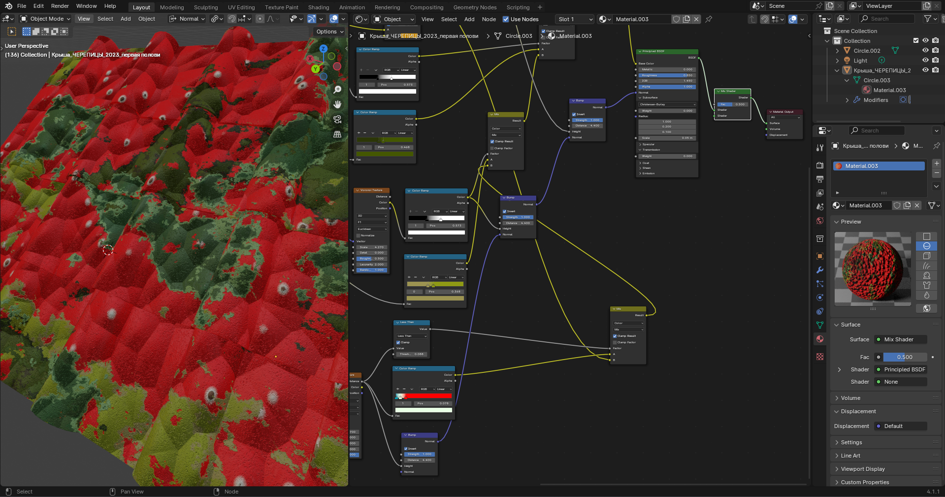Open Object Constraints properties tab

click(820, 311)
